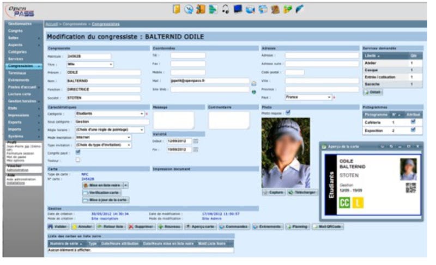Click the brown person icon in top toolbar
This screenshot has width=436, height=265.
tap(275, 9)
